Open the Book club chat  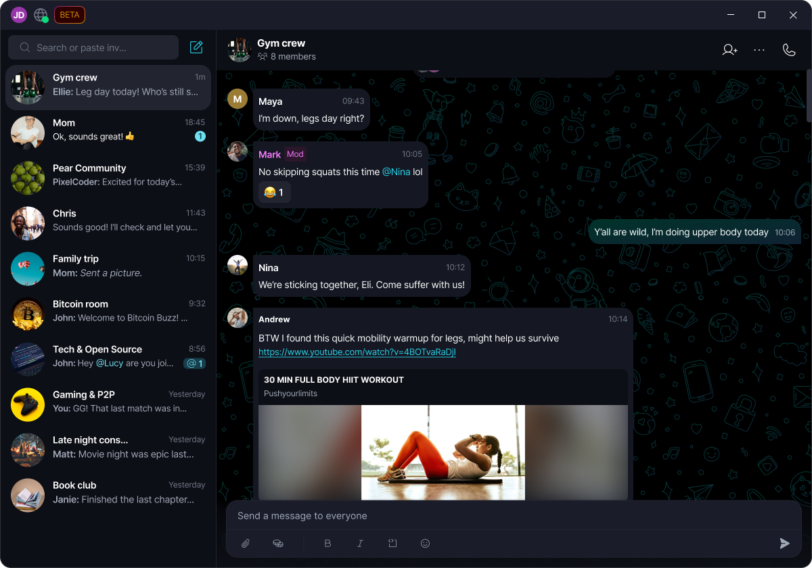tap(108, 495)
